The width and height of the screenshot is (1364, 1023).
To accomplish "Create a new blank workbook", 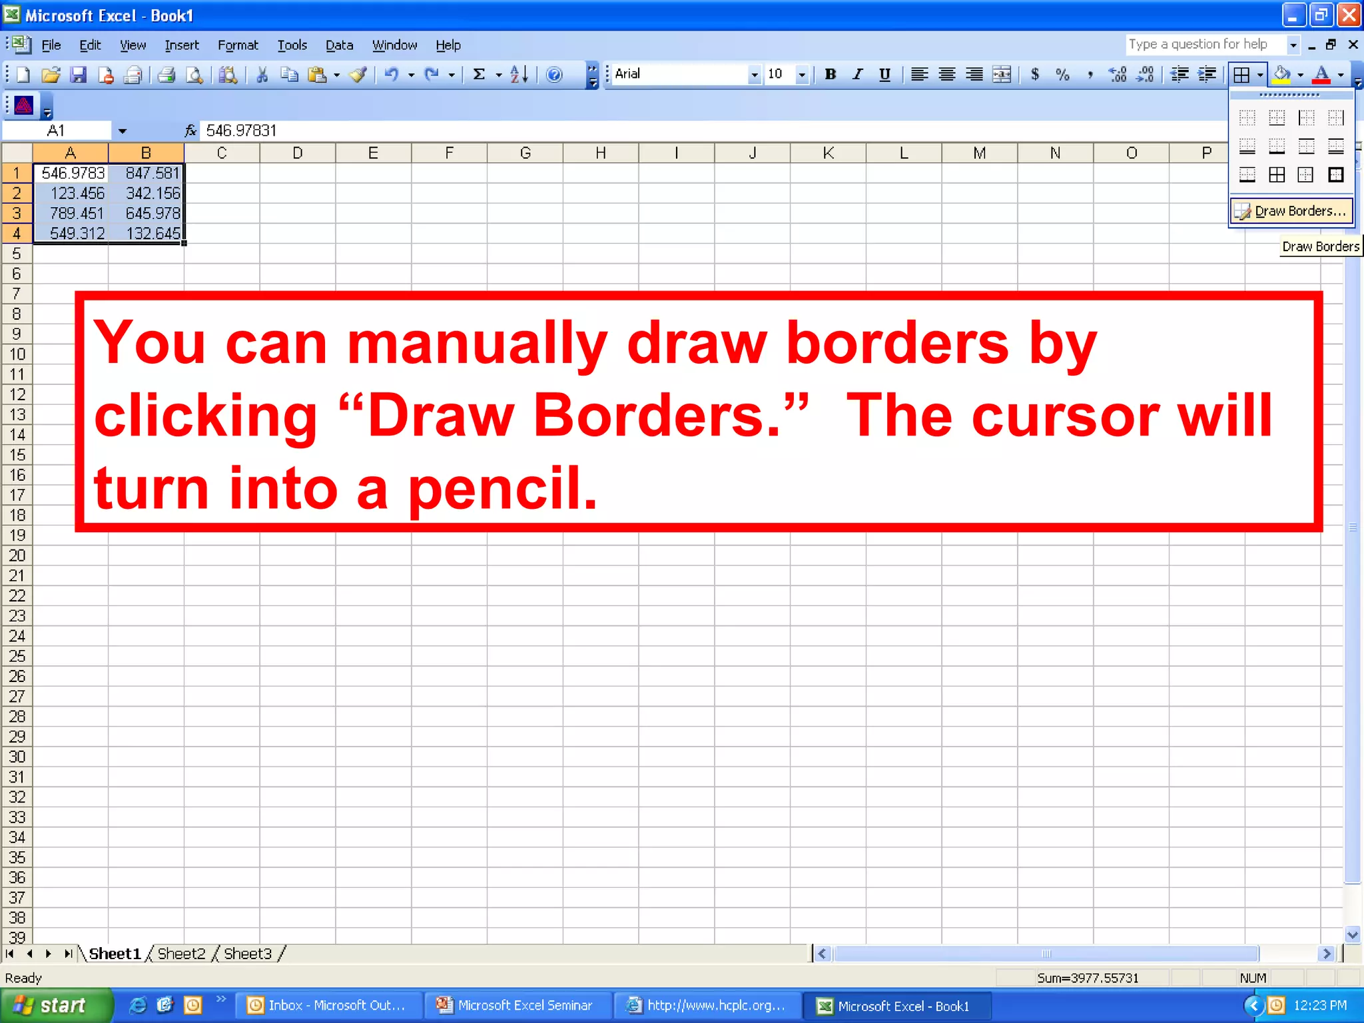I will 23,75.
